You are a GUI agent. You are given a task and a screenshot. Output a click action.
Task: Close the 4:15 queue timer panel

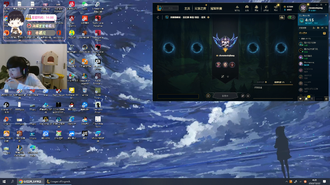coord(326,16)
